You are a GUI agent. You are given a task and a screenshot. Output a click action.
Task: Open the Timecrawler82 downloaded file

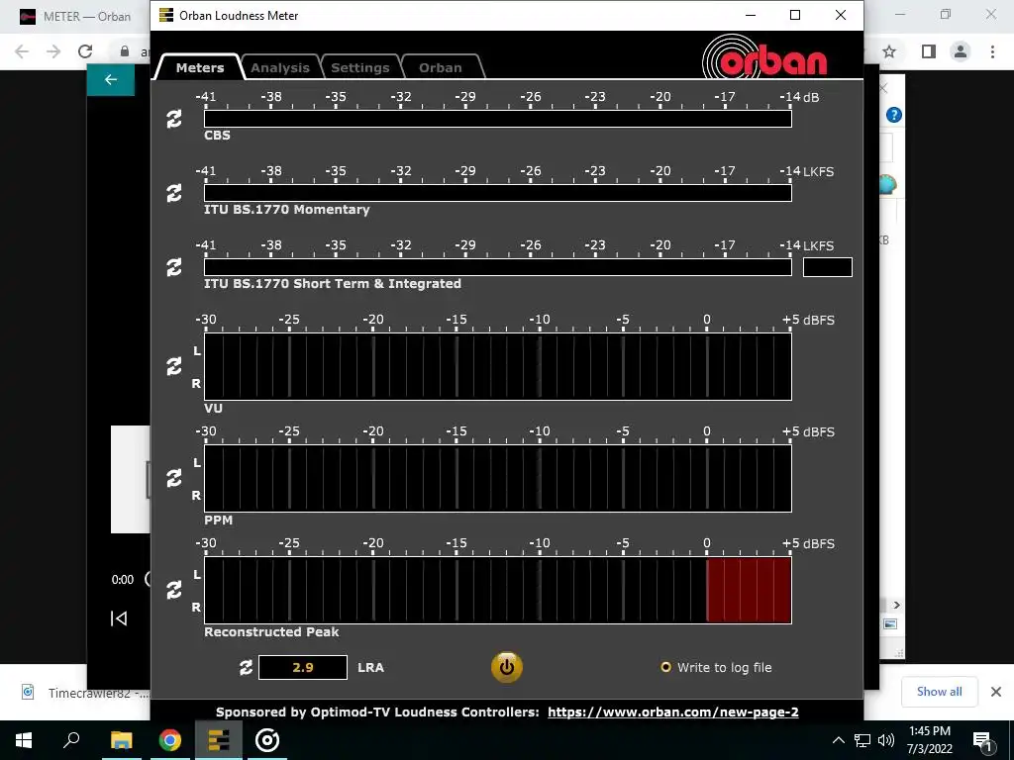85,693
